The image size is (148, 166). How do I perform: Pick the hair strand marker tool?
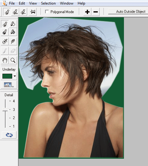(5, 41)
